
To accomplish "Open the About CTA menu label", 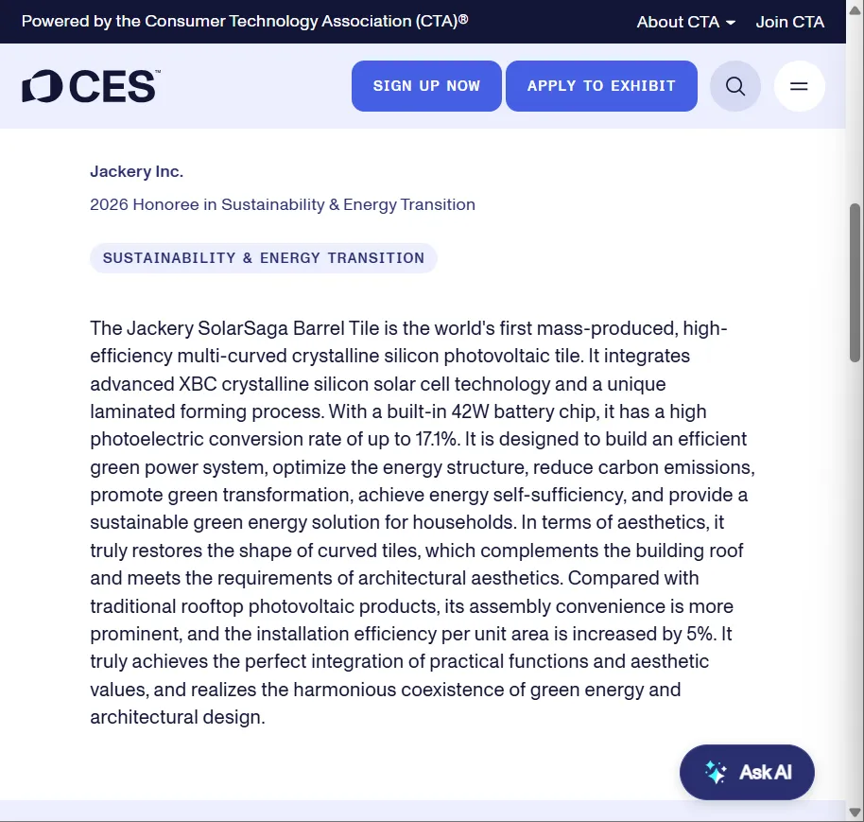I will 677,22.
